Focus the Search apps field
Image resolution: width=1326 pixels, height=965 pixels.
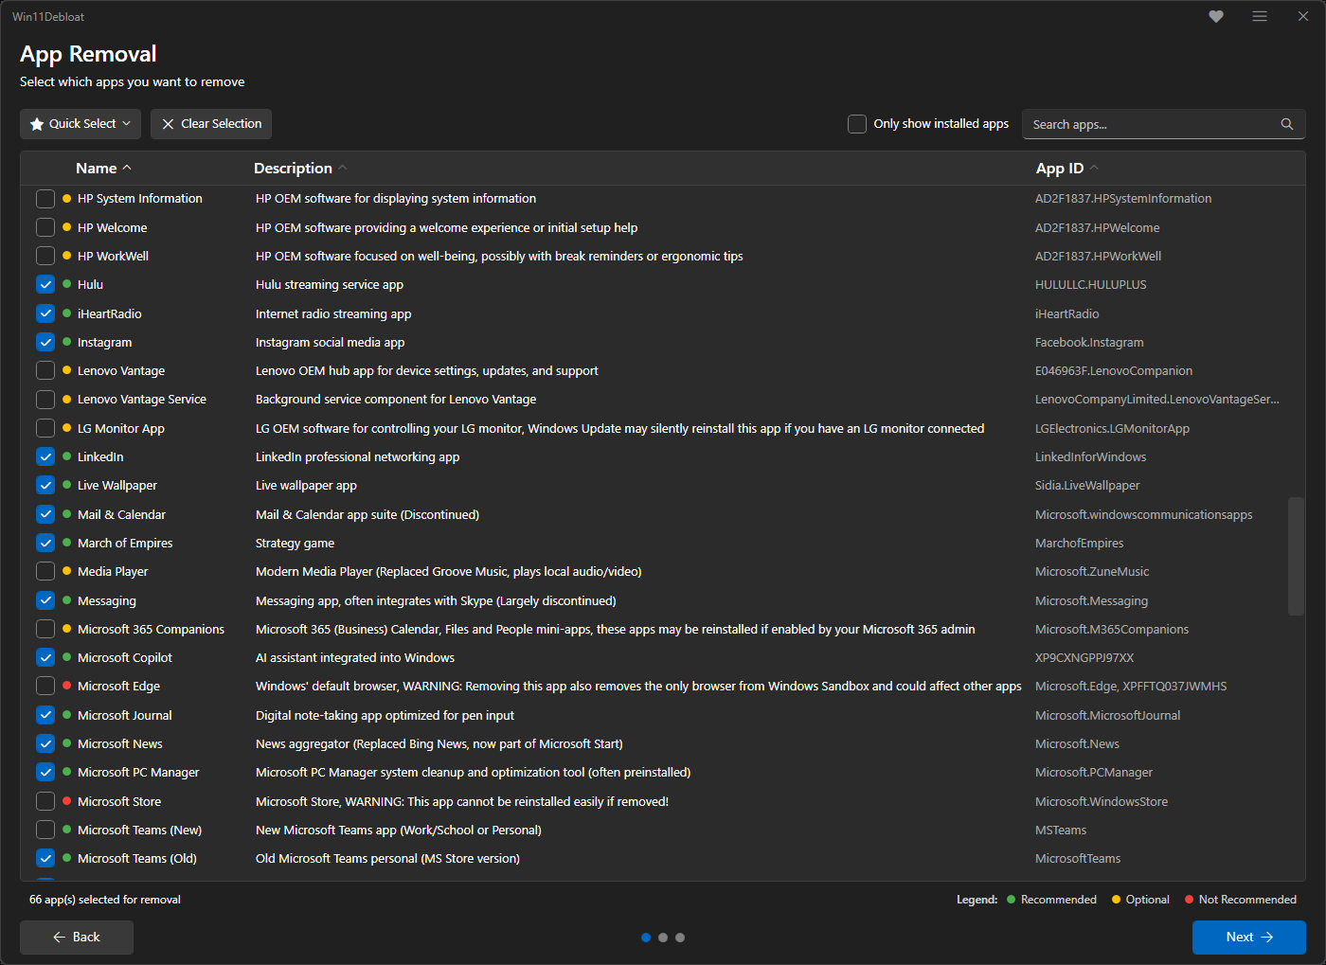tap(1163, 124)
